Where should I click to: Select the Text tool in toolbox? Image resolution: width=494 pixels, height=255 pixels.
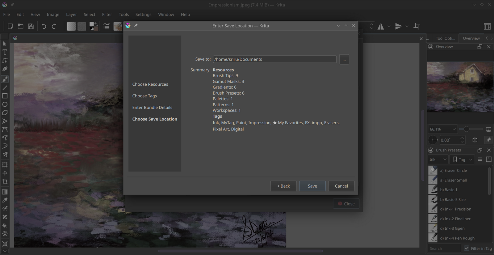pyautogui.click(x=5, y=52)
